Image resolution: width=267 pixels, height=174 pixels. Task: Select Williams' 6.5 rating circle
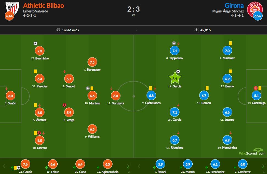click(x=92, y=129)
